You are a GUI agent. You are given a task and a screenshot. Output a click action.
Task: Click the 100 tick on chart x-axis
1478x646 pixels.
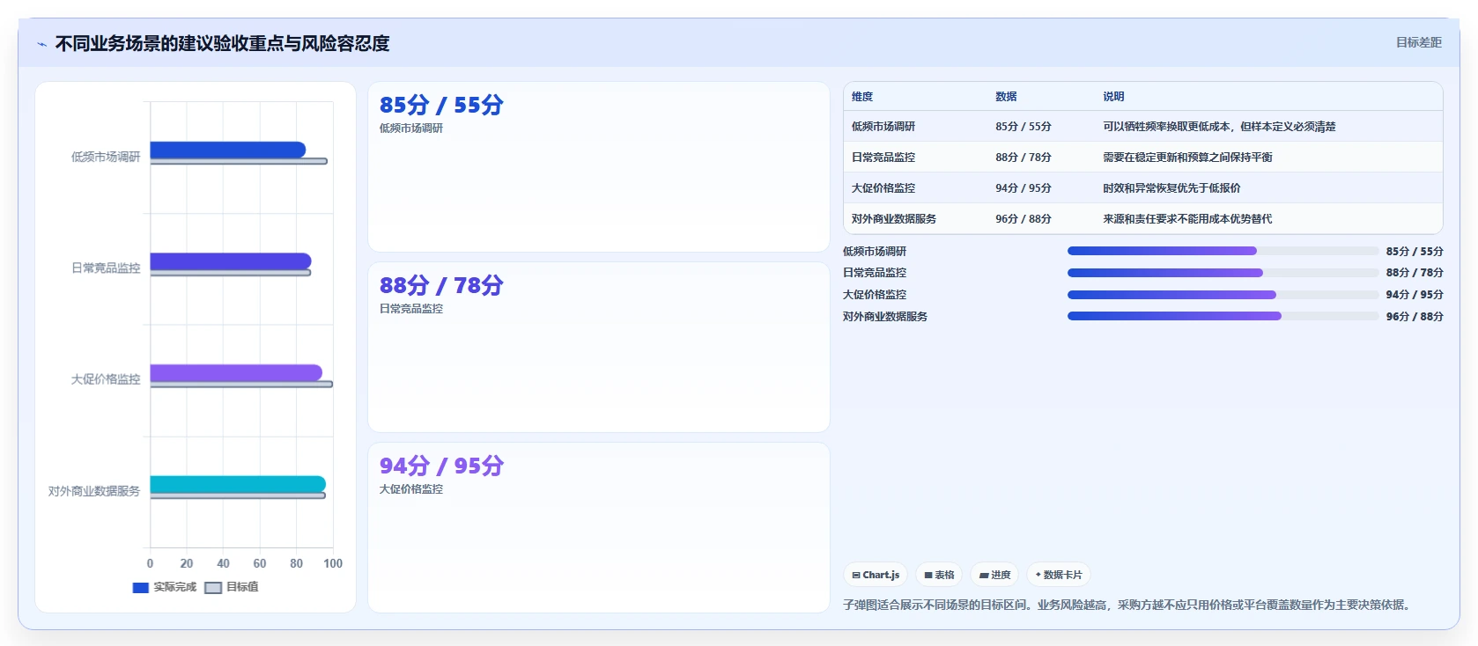pos(333,563)
